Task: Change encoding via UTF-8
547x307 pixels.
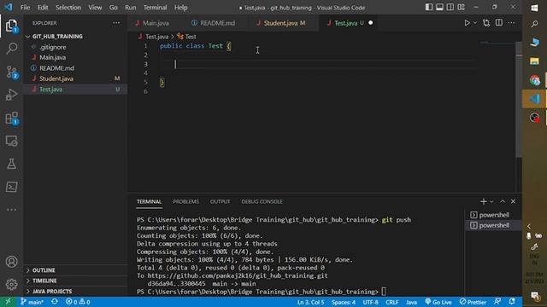Action: point(370,302)
